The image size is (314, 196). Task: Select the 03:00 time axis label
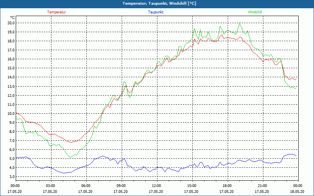pyautogui.click(x=51, y=186)
